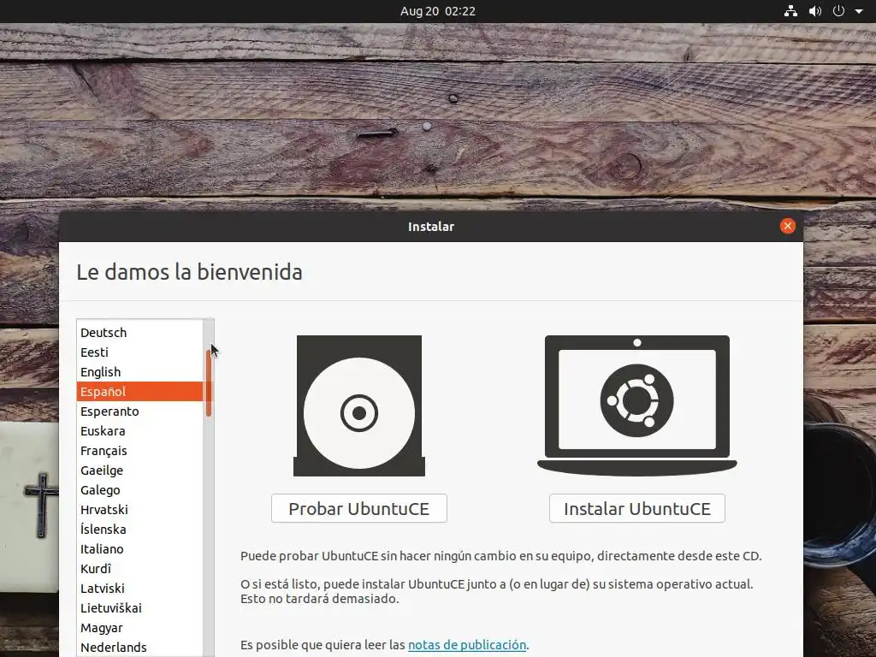The image size is (876, 657).
Task: Expand the system menu dropdown arrow
Action: point(859,11)
